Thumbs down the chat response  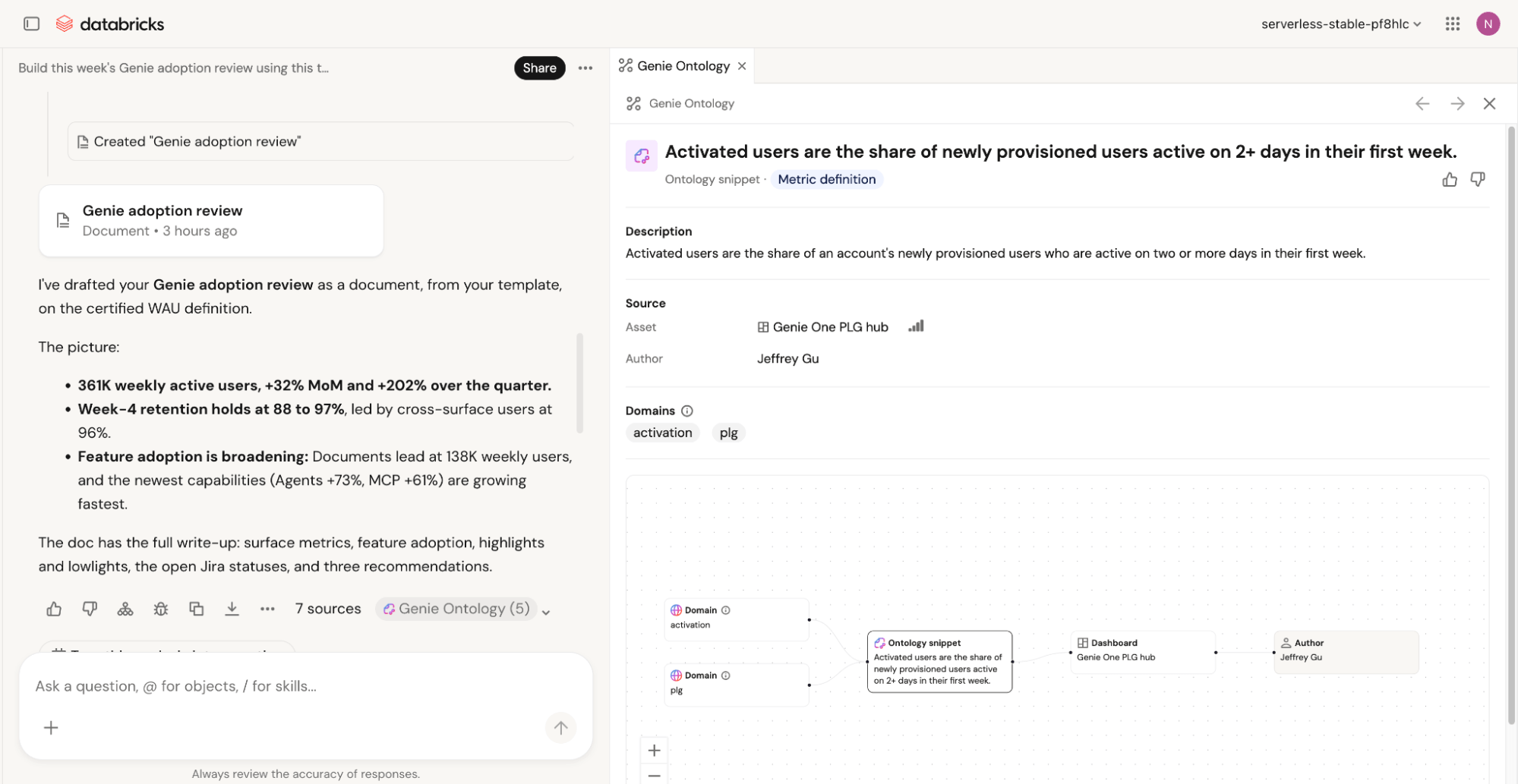[90, 609]
